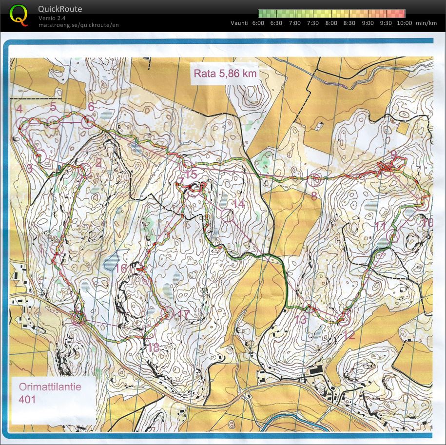Click the red 10:00 end of pace scale
The width and height of the screenshot is (446, 445).
click(x=401, y=14)
